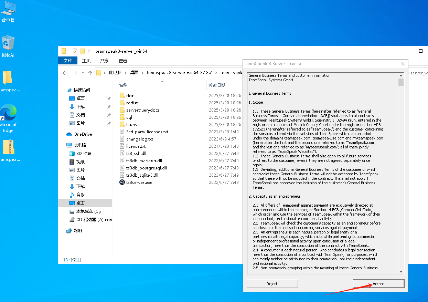
Task: Select the serverquerydocs folder
Action: tap(143, 110)
